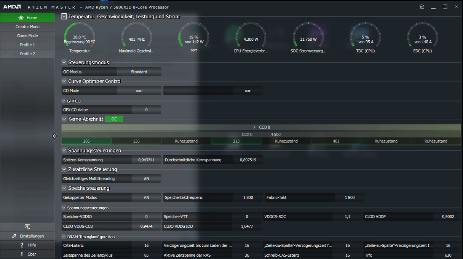Viewport: 463px width, 259px height.
Task: Collapse the Steuerungsmodus section
Action: 64,62
